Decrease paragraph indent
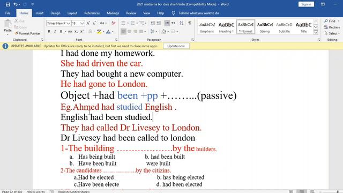 click(153, 23)
